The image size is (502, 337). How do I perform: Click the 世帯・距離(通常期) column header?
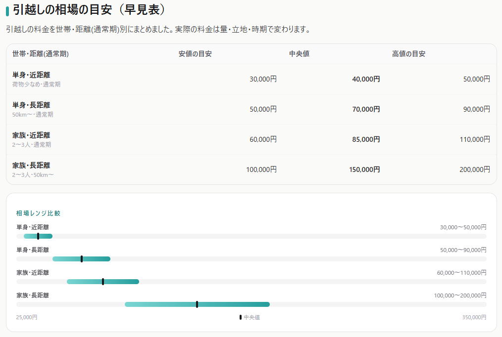point(40,54)
